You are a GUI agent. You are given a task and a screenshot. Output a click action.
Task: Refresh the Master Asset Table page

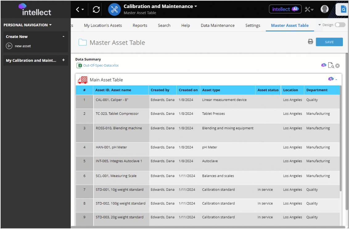coord(96,9)
